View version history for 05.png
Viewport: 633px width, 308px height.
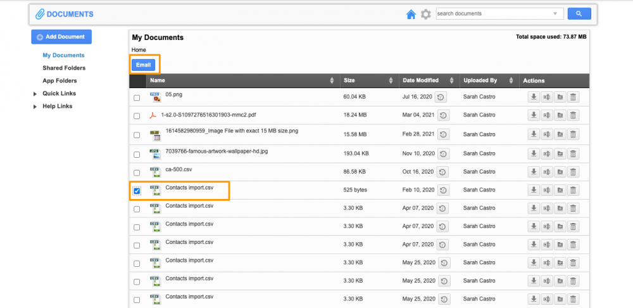442,97
